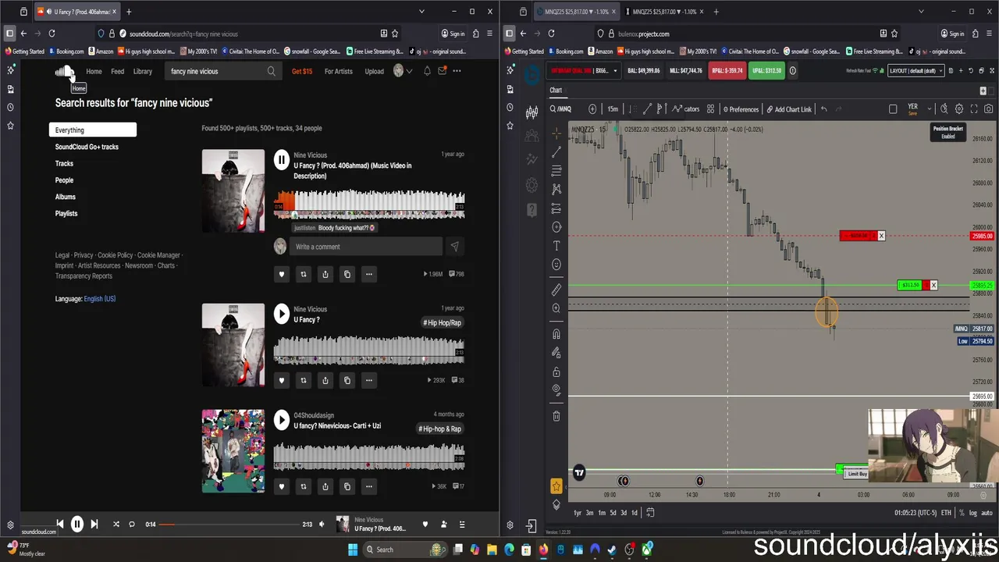Play the second U Fancy ? track
The width and height of the screenshot is (999, 562).
pos(282,314)
